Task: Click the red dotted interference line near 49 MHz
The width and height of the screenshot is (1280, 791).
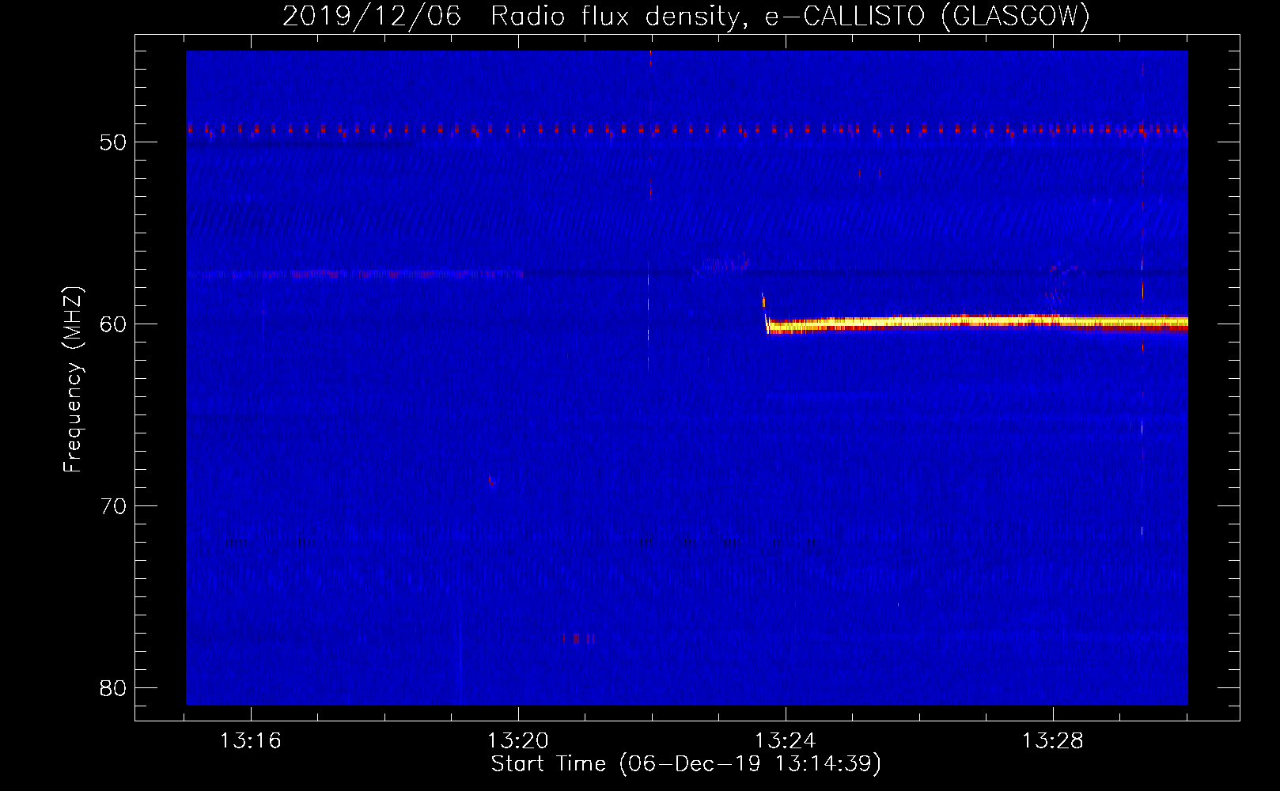Action: coord(687,130)
